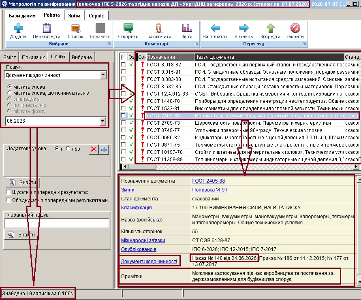Open the Список icon in Вибране
361x300 pixels.
coord(75,28)
